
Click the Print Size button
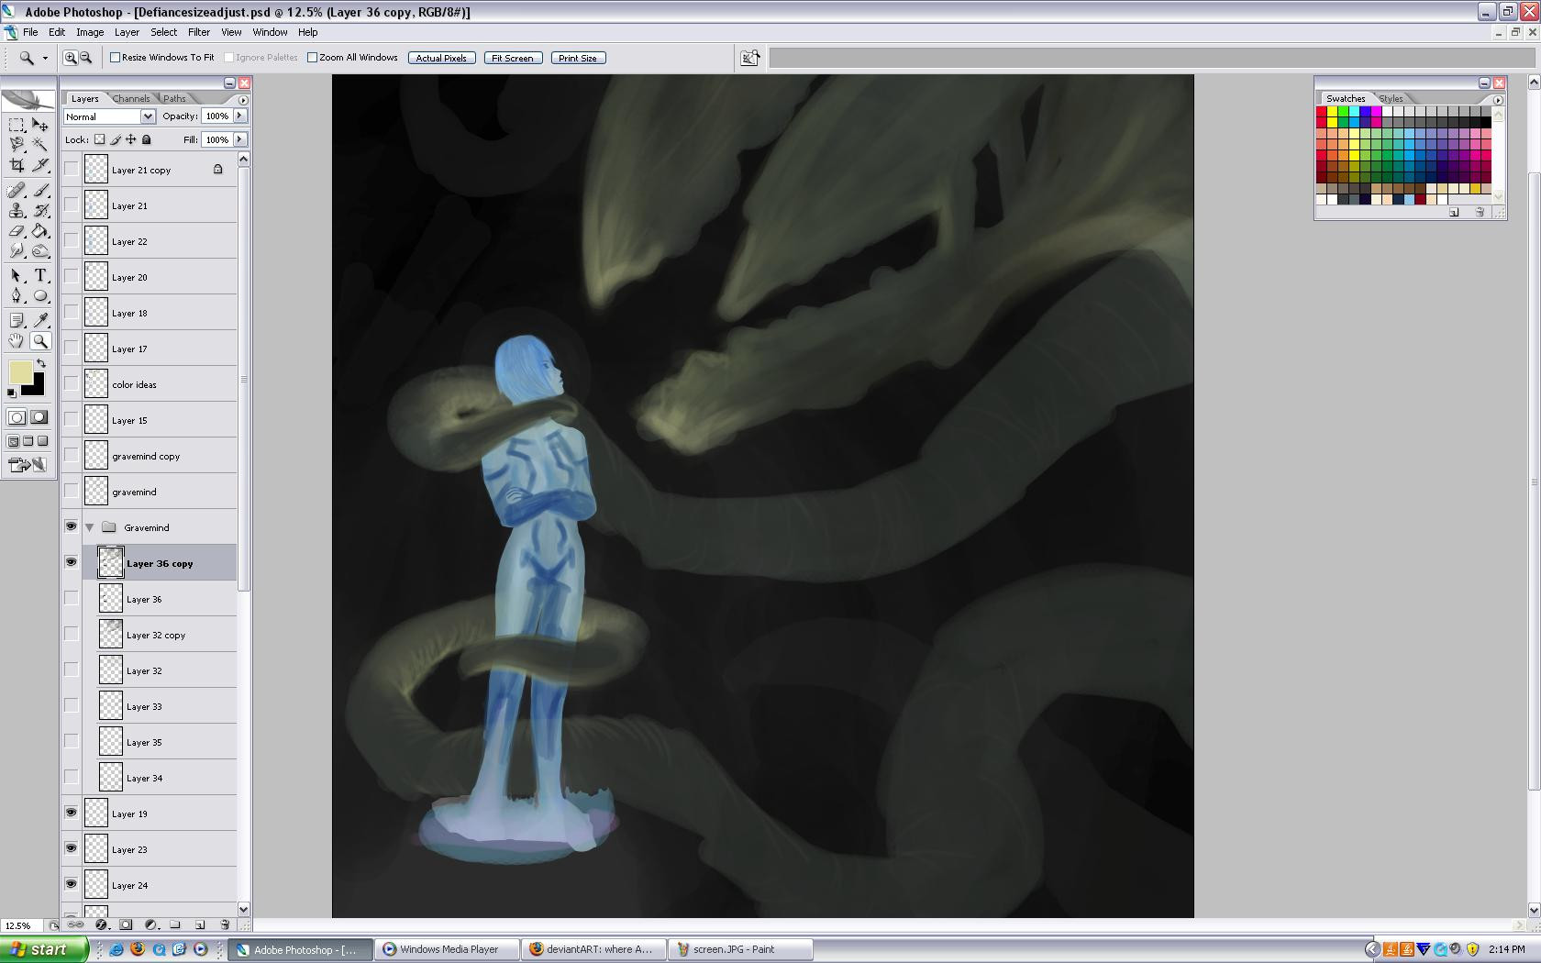pos(578,58)
